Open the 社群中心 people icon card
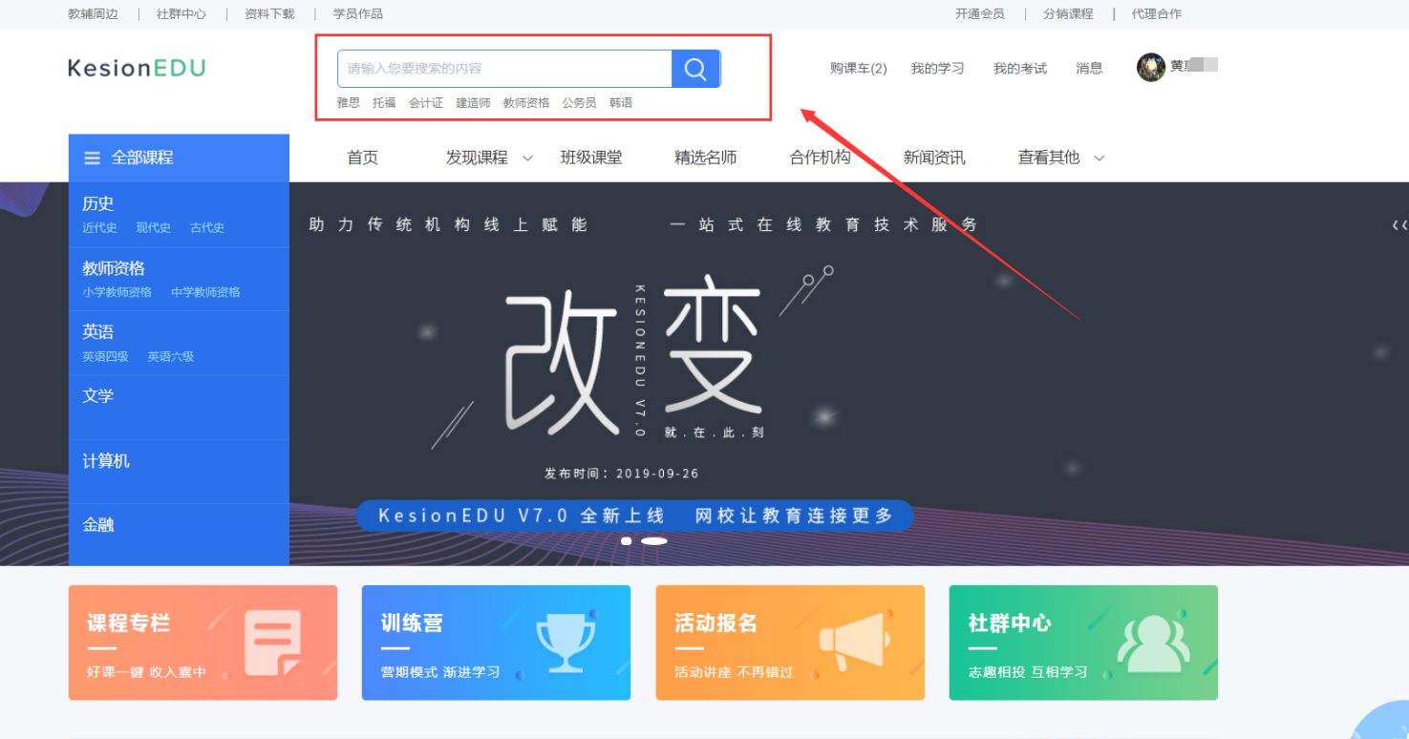 coord(1083,643)
